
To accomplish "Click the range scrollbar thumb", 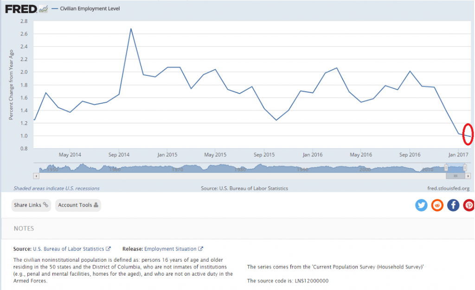I will (456, 176).
